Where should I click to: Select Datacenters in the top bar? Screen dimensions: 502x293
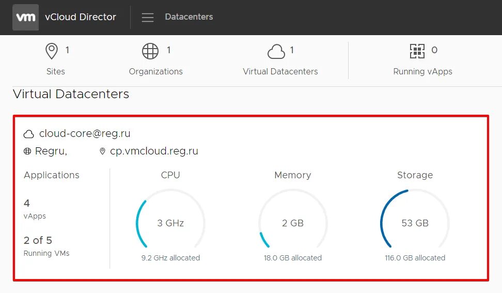(189, 17)
